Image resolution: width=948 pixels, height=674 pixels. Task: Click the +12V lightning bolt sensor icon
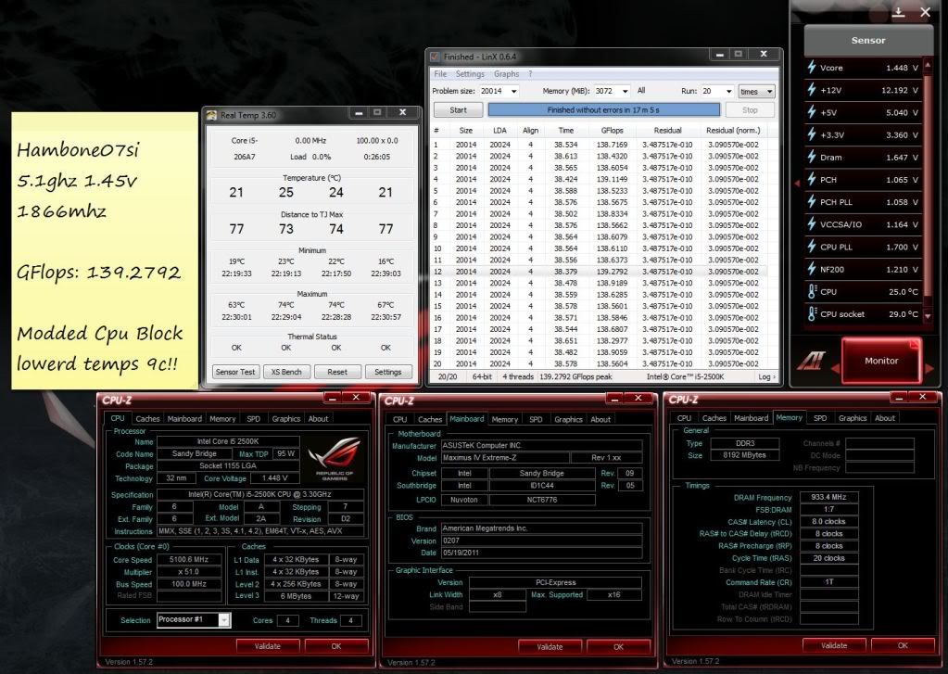pyautogui.click(x=812, y=90)
